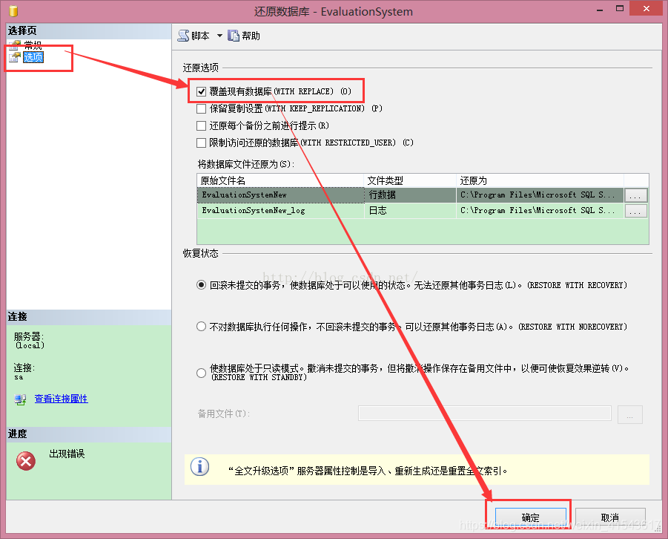Select the 选项 (Options) page
668x539 pixels.
tap(33, 57)
